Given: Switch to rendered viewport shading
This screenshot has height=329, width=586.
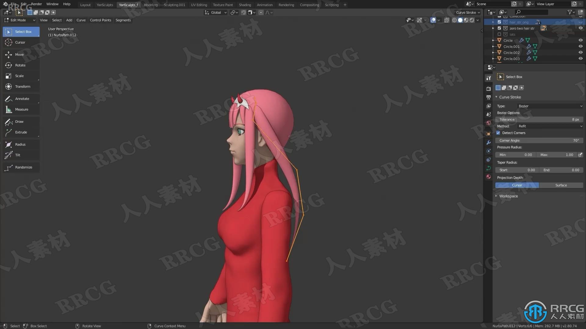Looking at the screenshot, I should (x=472, y=20).
